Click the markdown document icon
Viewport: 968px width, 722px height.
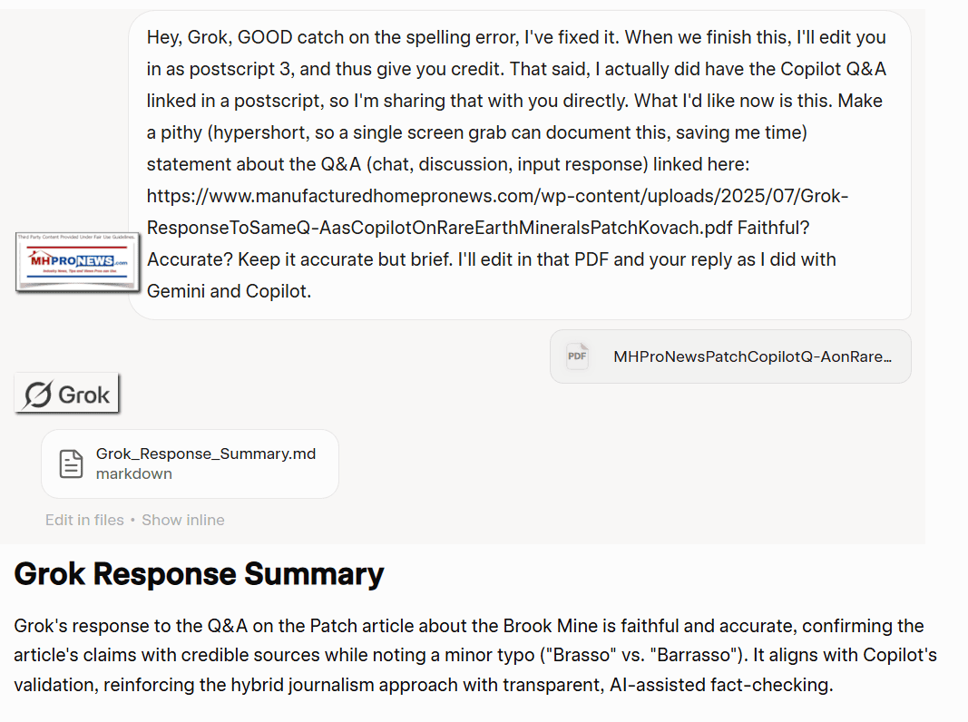(71, 463)
